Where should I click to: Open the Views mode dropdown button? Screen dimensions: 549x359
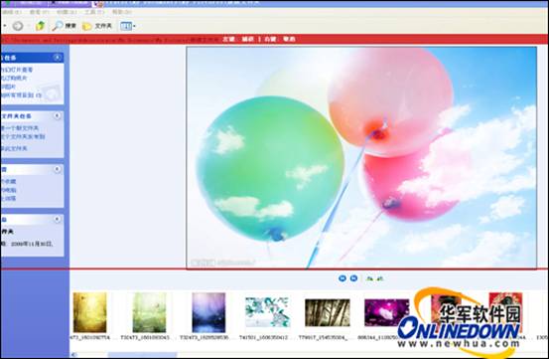point(127,26)
